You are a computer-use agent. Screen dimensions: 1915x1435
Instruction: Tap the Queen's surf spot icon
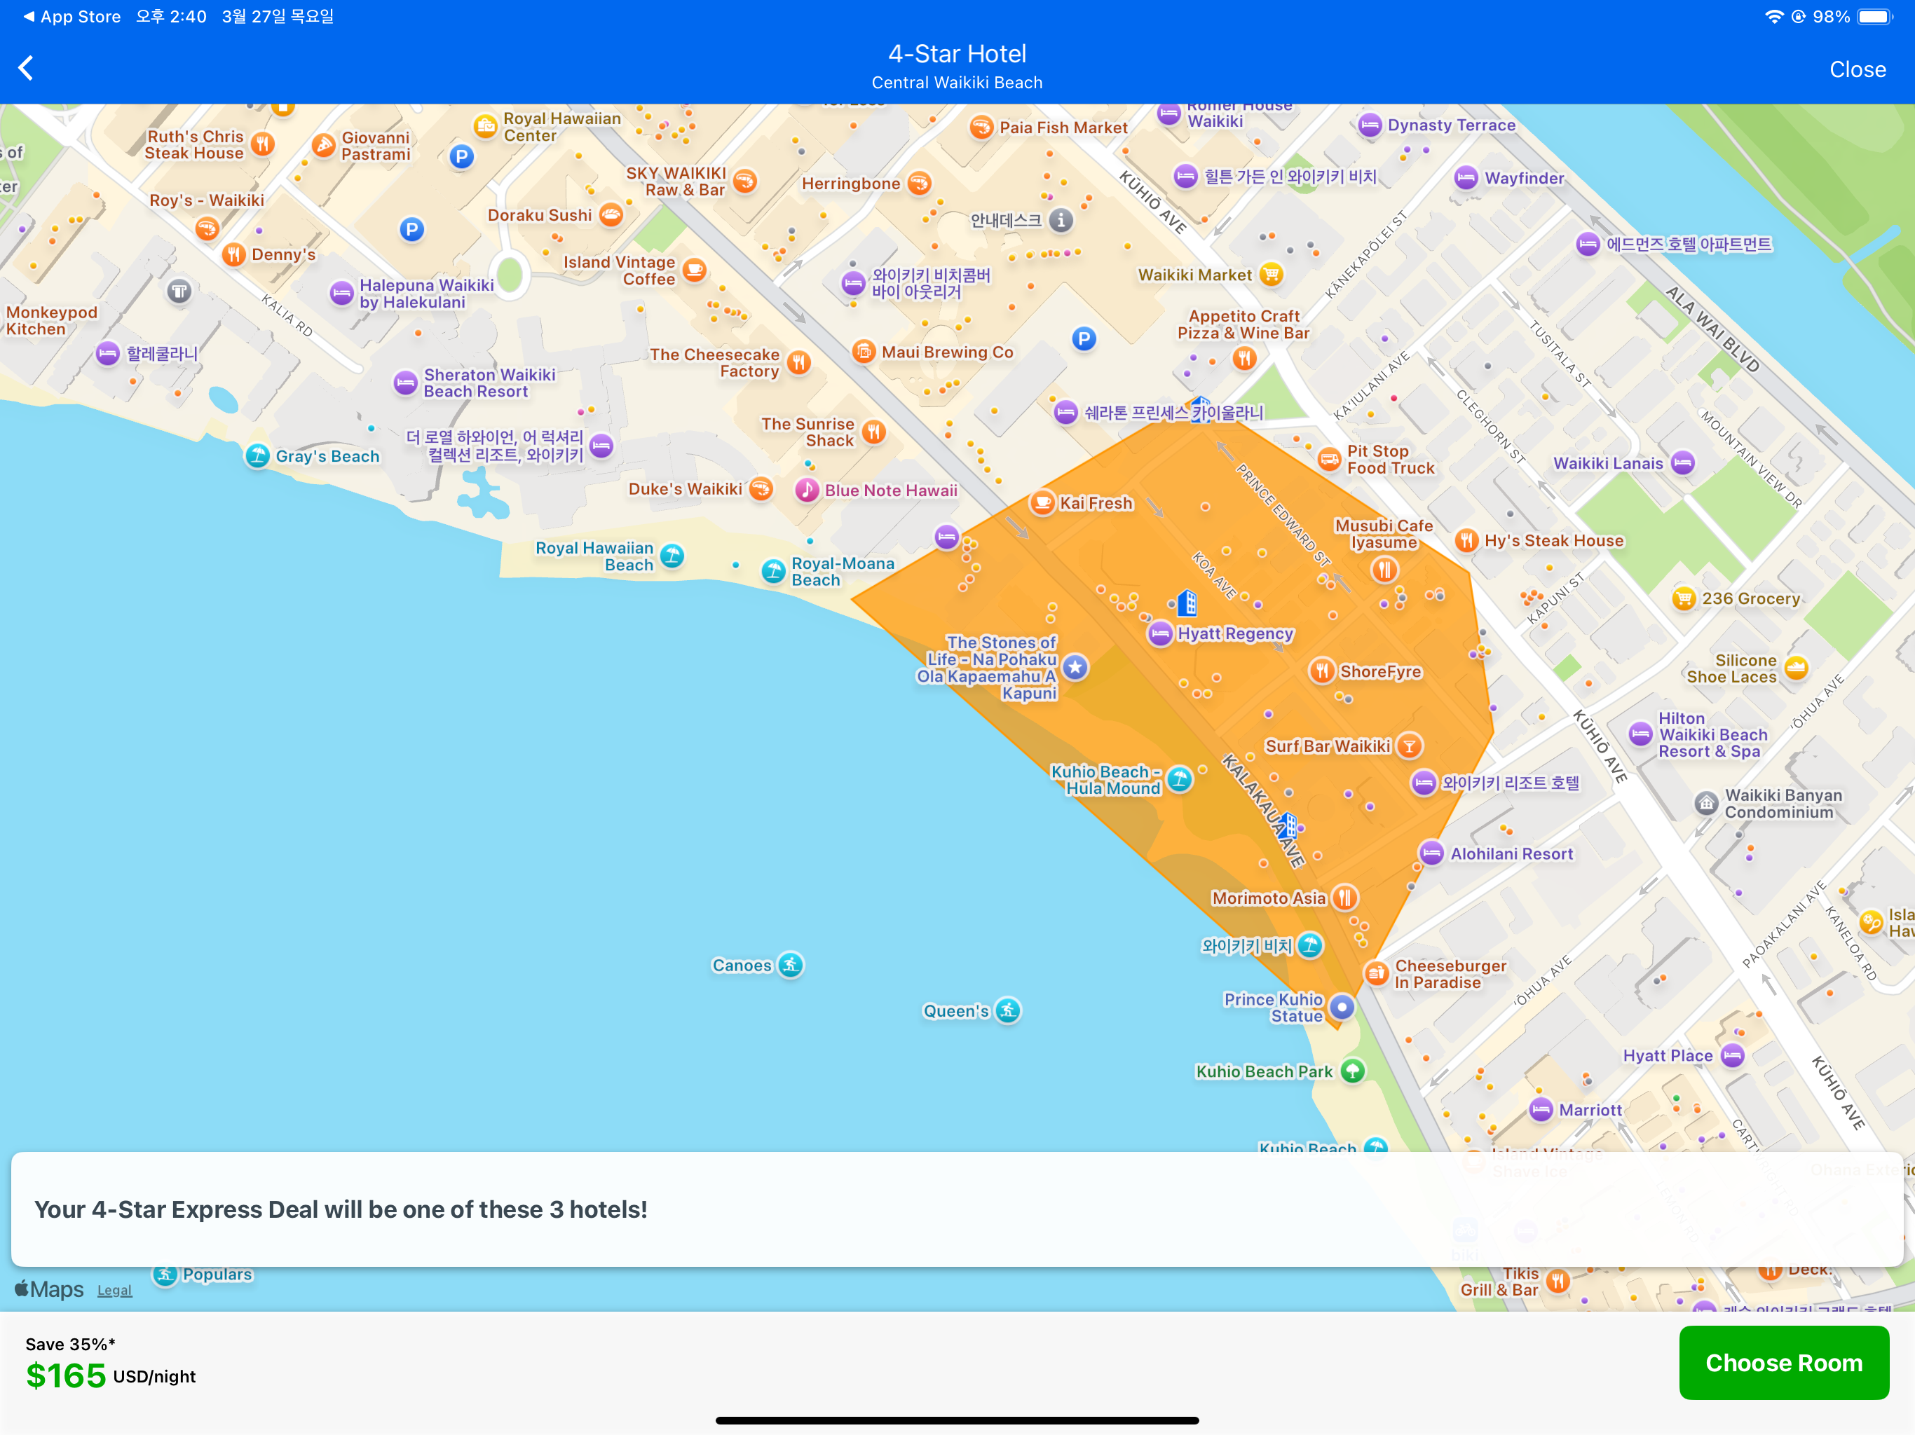1008,1010
